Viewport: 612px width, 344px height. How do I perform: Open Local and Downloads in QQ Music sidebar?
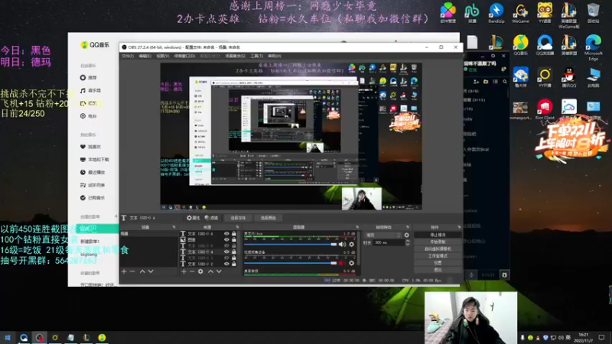coord(95,160)
